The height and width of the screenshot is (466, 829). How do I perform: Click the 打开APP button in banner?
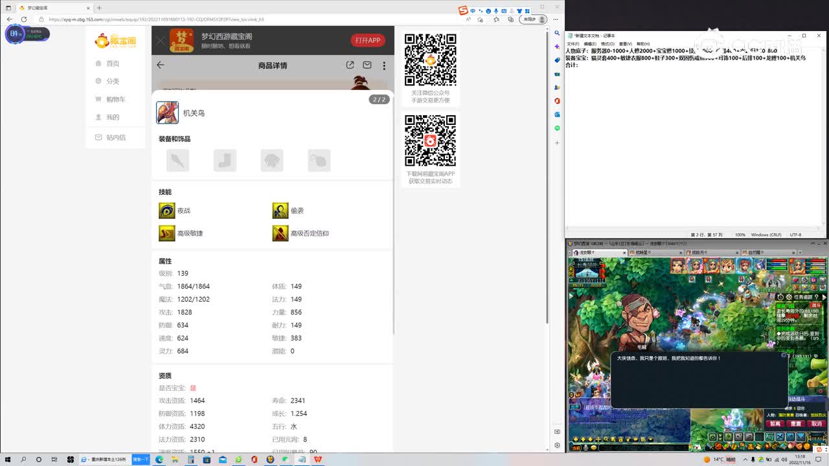click(x=368, y=40)
